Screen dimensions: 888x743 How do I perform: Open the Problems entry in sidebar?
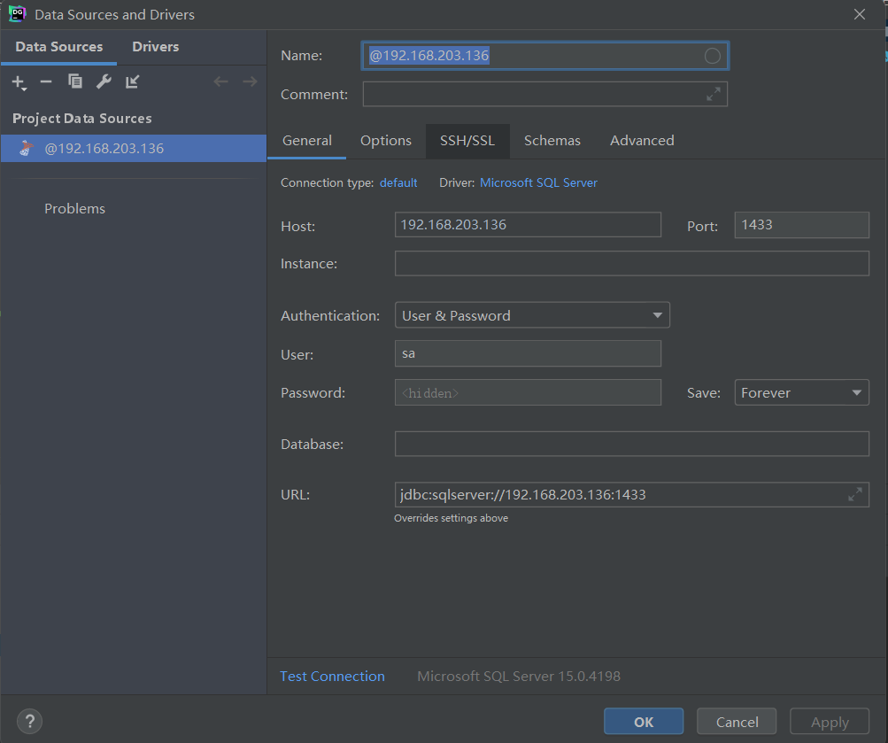tap(74, 208)
